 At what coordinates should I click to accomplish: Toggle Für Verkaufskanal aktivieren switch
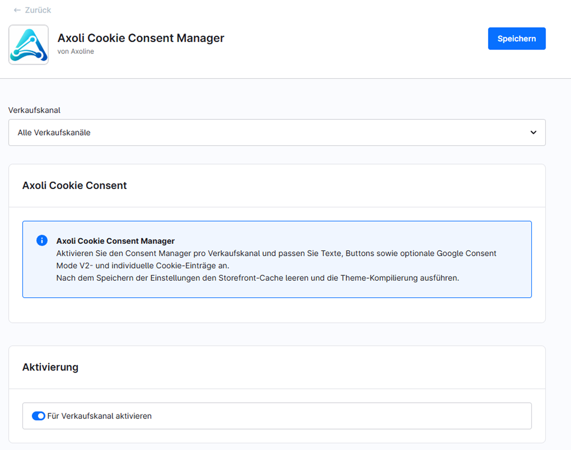[38, 416]
